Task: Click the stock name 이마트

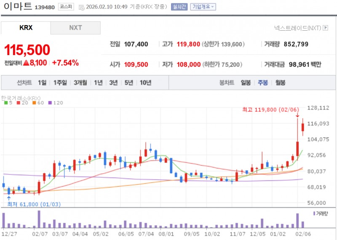Action: (x=18, y=6)
